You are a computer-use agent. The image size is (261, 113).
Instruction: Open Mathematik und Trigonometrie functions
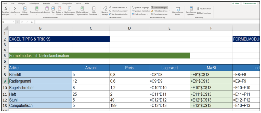82,11
